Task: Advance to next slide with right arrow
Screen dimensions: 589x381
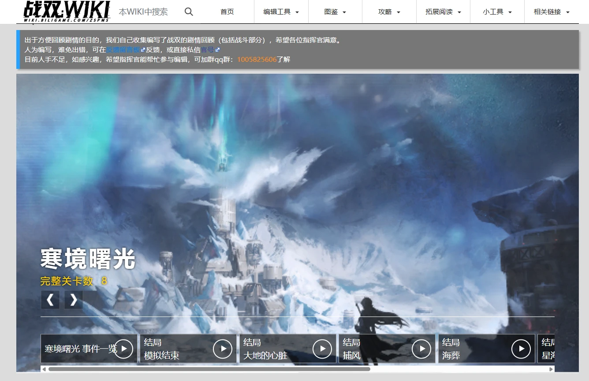Action: tap(74, 300)
